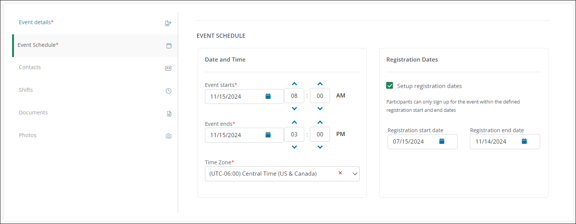Click the Documents file icon in sidebar
Screen dimensions: 576x224
pos(169,114)
